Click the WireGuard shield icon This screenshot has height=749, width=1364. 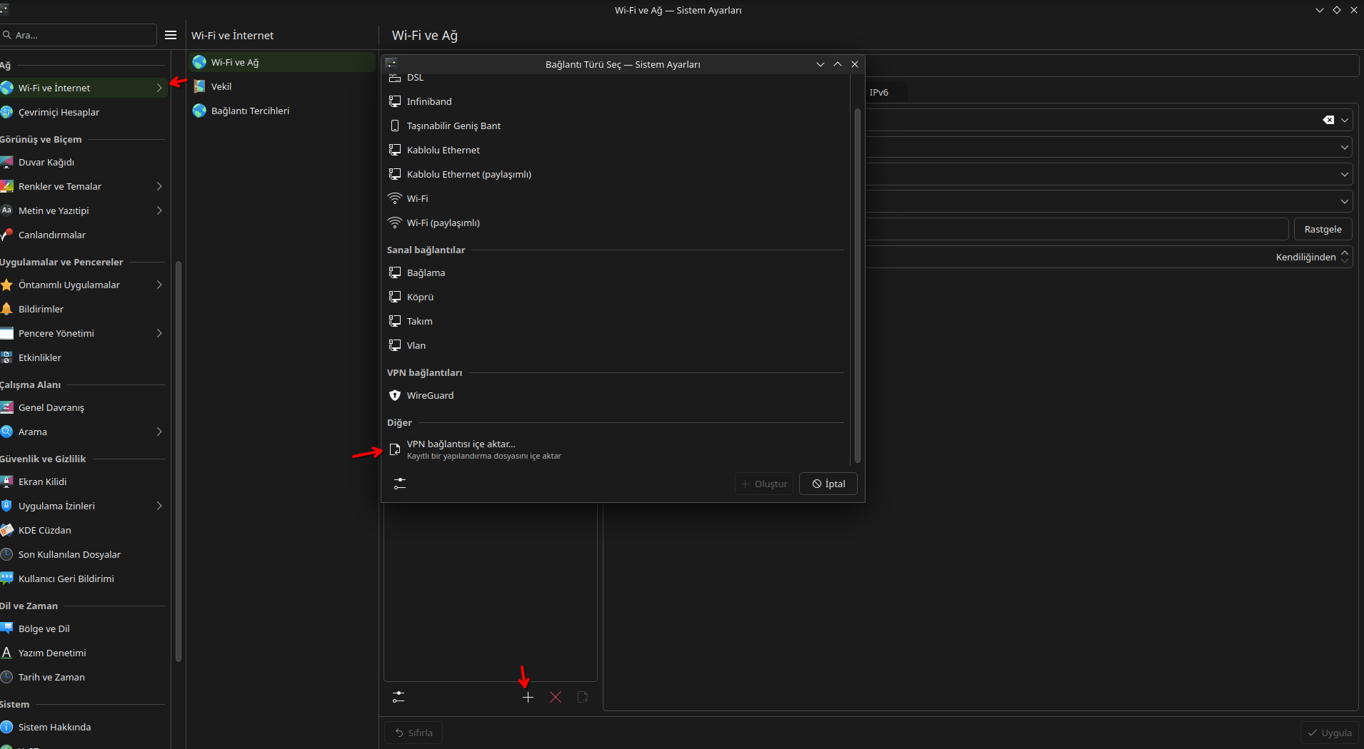click(395, 395)
